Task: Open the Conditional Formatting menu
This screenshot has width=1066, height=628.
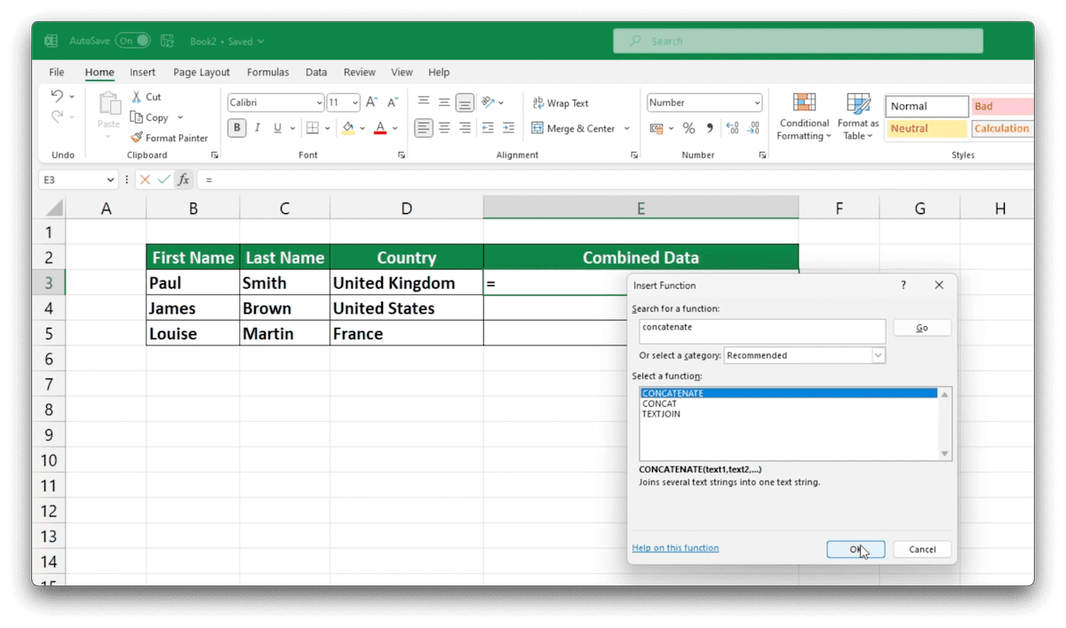Action: [x=804, y=116]
